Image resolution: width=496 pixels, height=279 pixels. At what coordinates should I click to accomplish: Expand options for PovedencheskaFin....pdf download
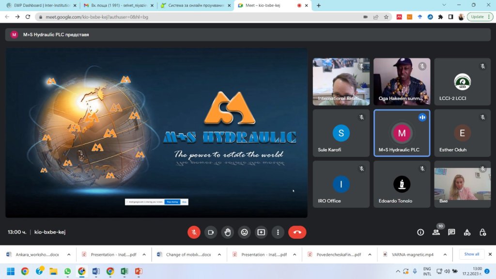[370, 254]
